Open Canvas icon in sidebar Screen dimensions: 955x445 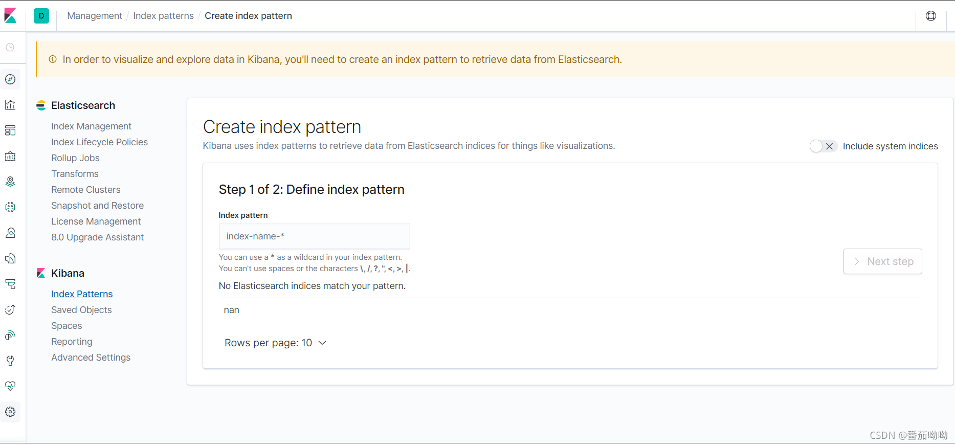[x=10, y=156]
